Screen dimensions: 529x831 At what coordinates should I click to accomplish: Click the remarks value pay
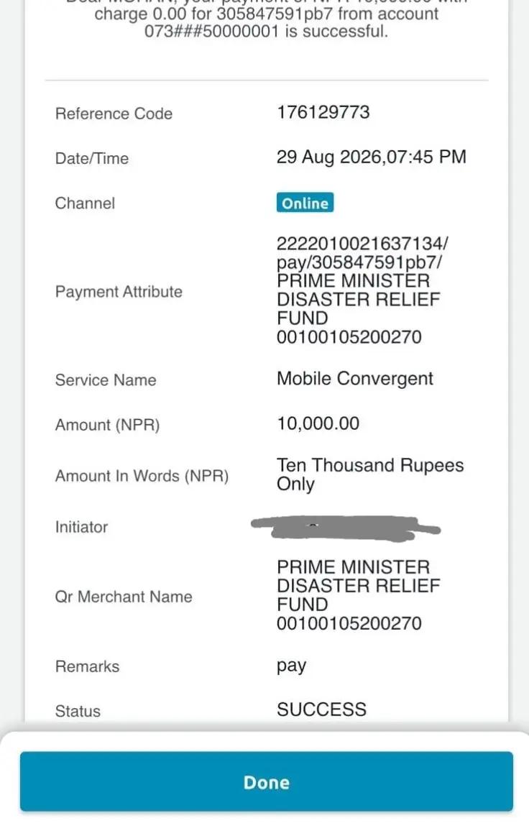(x=292, y=666)
